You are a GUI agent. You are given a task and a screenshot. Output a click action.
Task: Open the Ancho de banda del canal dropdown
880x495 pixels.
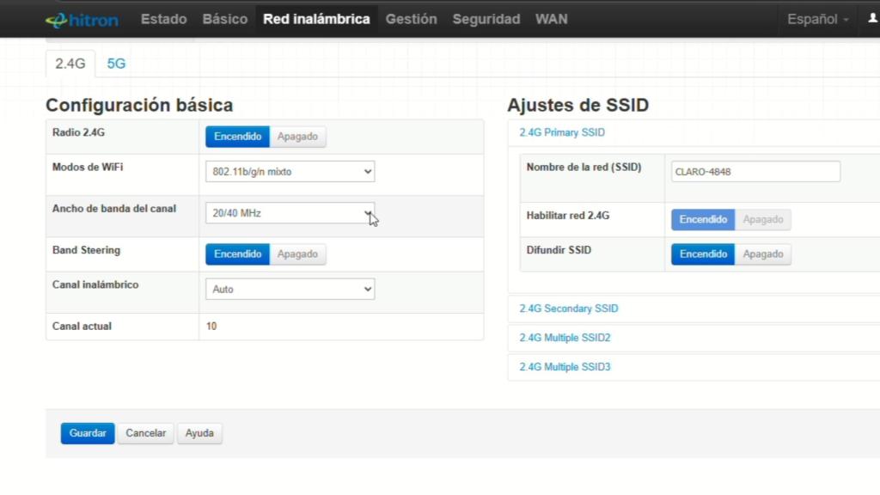tap(290, 213)
